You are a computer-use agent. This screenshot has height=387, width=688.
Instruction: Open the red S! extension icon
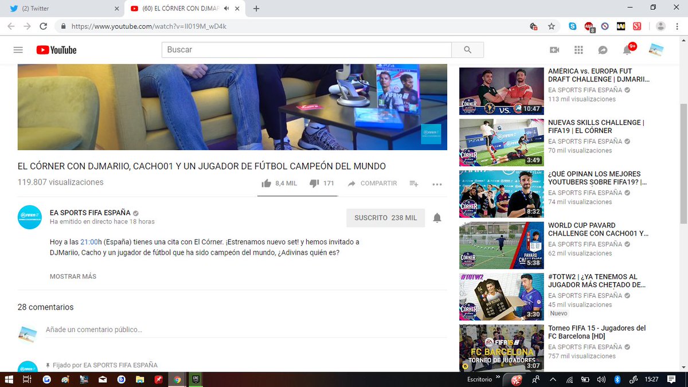pos(636,26)
